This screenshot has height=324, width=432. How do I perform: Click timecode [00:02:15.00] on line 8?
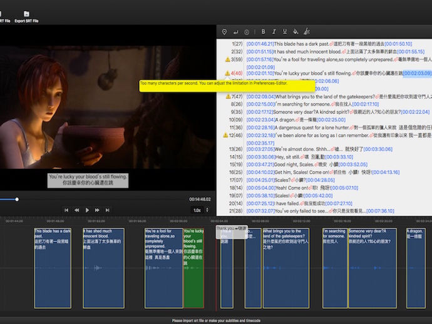tap(260, 104)
